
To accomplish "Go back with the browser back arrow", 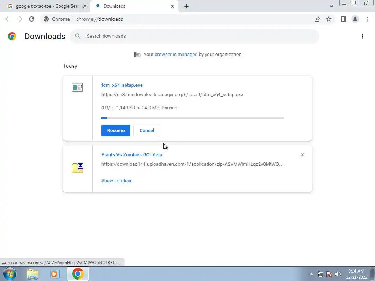I will click(x=8, y=19).
